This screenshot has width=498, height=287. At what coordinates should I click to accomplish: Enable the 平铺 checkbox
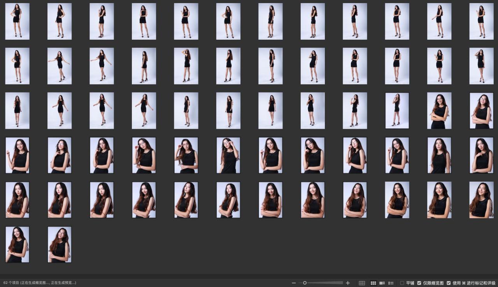pyautogui.click(x=402, y=283)
